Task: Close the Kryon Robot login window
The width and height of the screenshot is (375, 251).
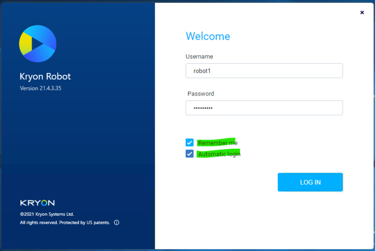Action: (362, 13)
